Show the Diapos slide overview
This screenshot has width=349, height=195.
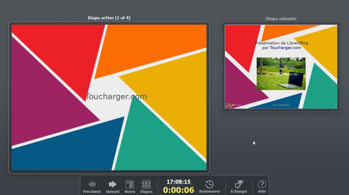click(x=146, y=187)
